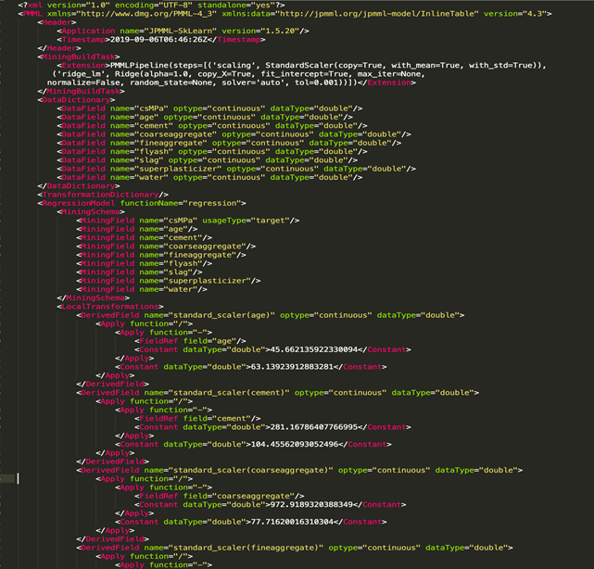Viewport: 594px width, 569px height.
Task: Click MiningField name "fineaggregate" line
Action: pos(161,255)
